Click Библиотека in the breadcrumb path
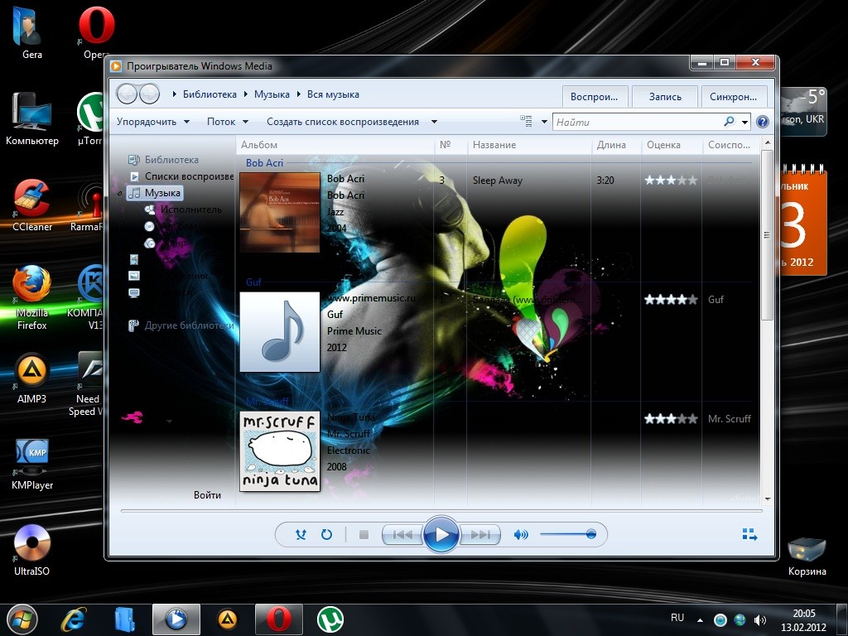Viewport: 848px width, 636px height. [x=210, y=94]
